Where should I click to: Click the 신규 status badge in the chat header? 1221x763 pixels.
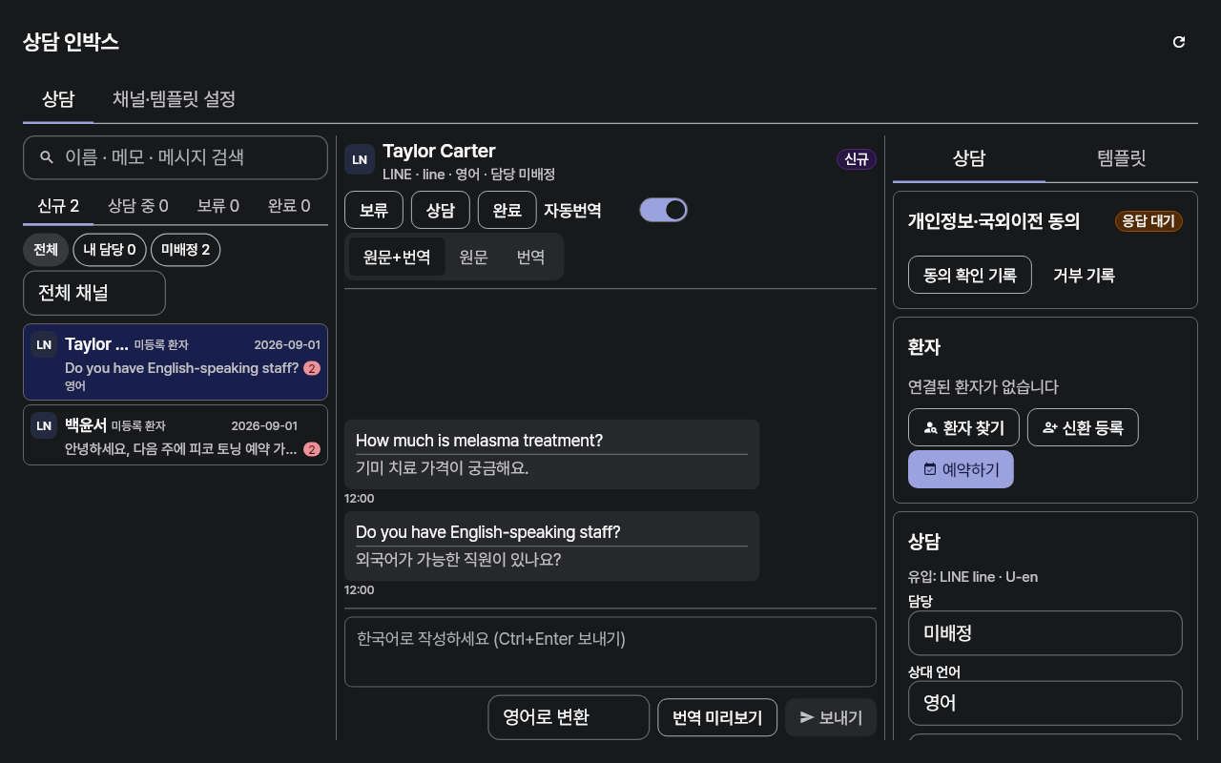click(857, 159)
